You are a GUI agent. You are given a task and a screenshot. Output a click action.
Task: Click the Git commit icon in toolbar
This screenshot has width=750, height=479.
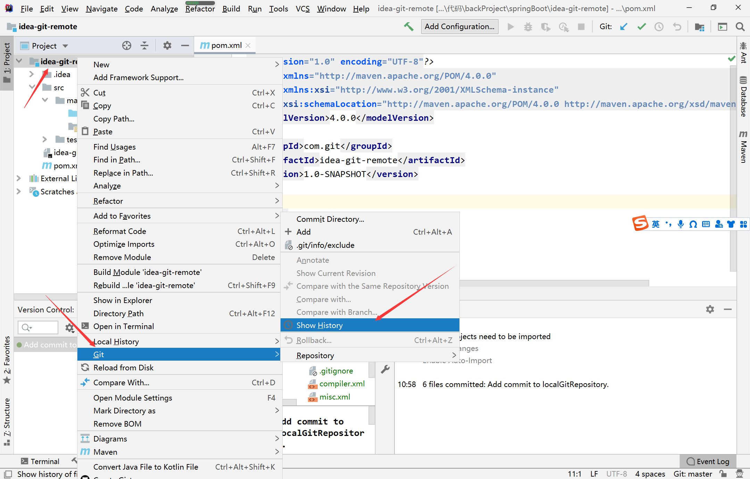coord(641,27)
